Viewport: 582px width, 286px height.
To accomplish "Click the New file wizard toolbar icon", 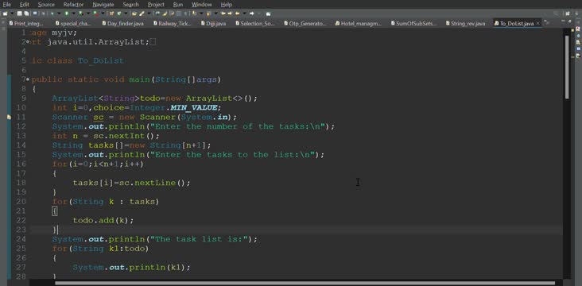I will coord(5,14).
